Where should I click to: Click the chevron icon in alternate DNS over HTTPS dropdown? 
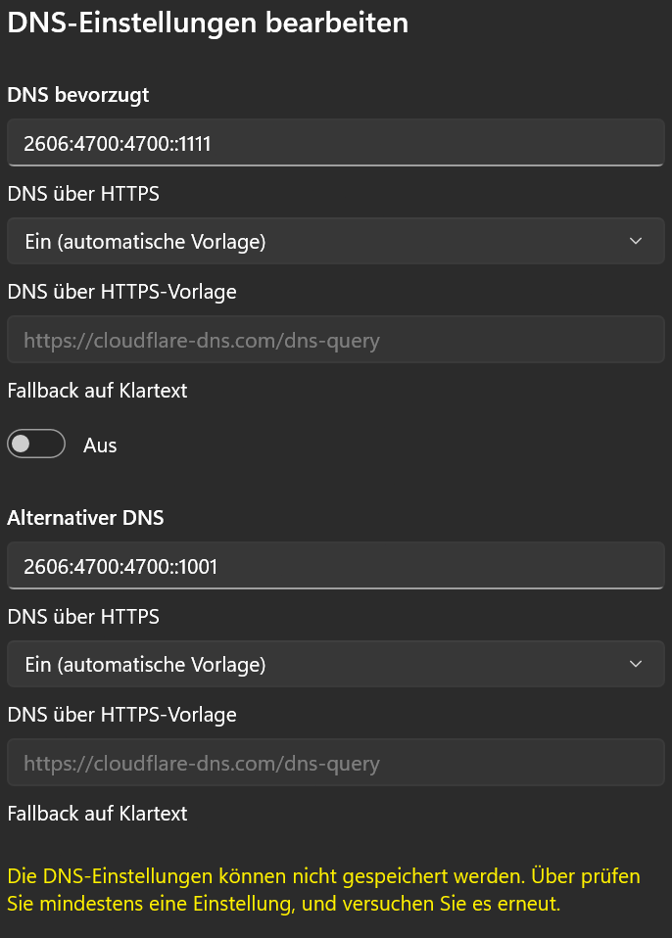(636, 664)
